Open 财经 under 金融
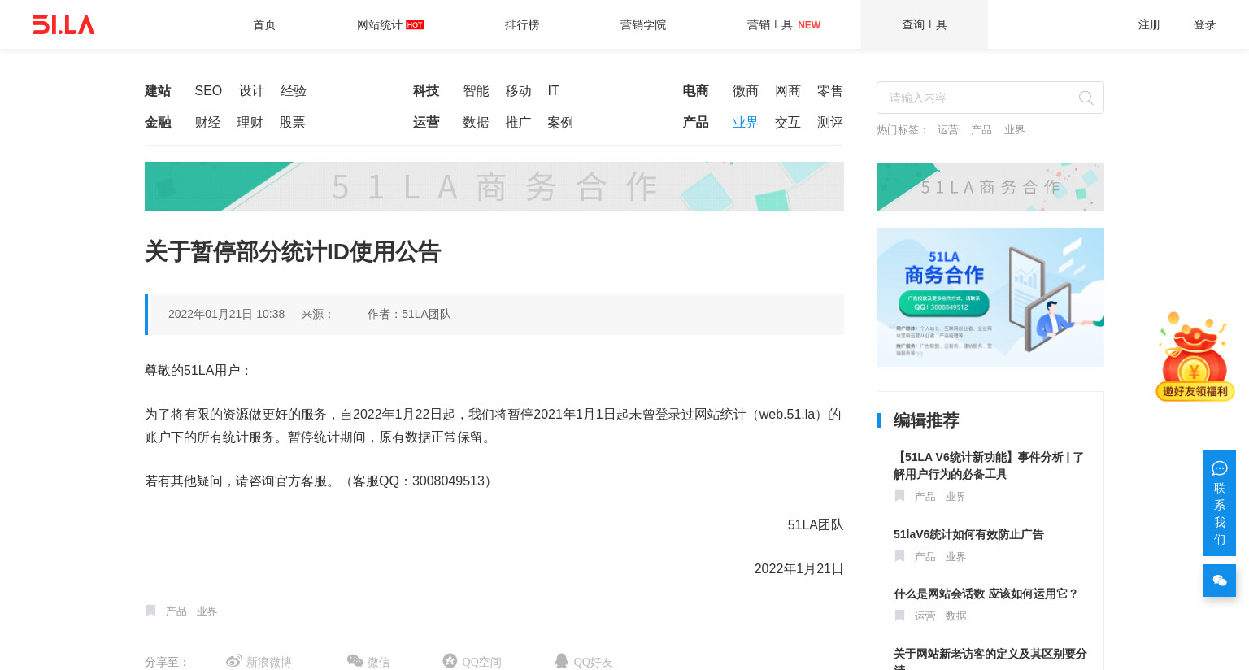 [208, 122]
